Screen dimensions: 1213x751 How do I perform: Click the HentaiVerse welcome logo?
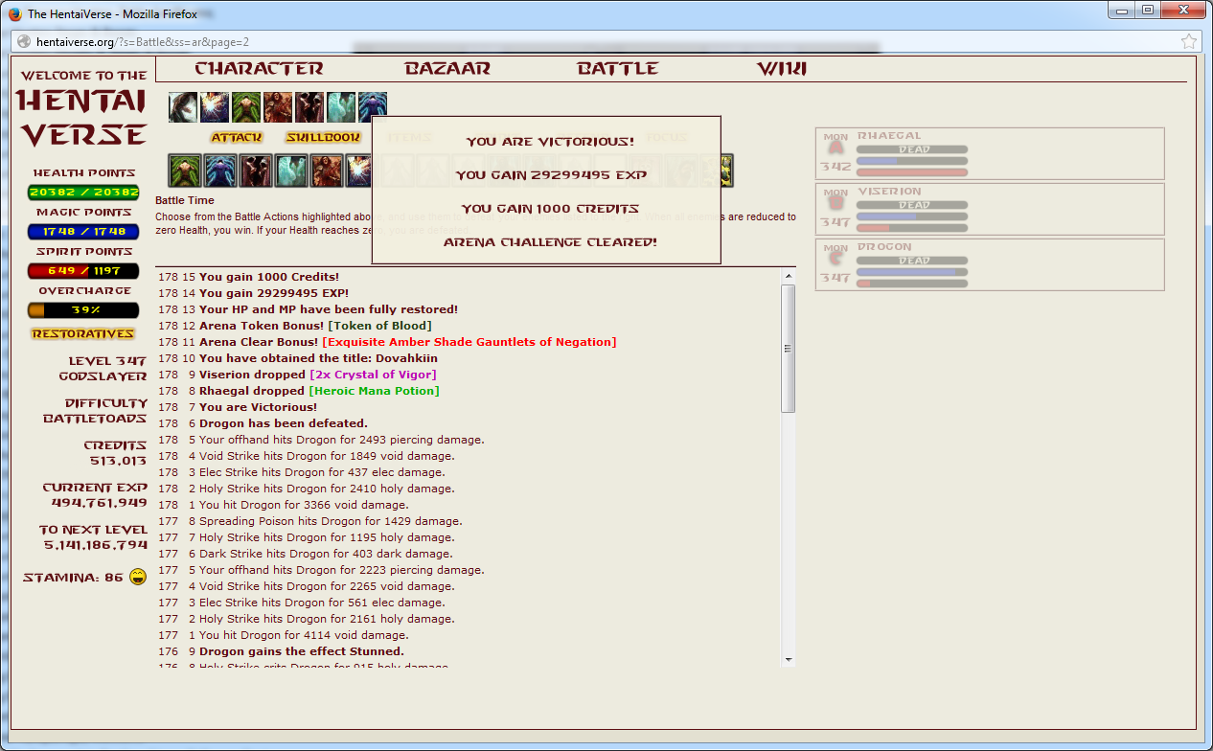pyautogui.click(x=82, y=108)
